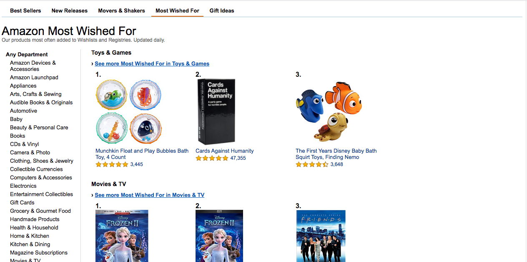Open the Cards Against Humanity product link

pyautogui.click(x=224, y=151)
